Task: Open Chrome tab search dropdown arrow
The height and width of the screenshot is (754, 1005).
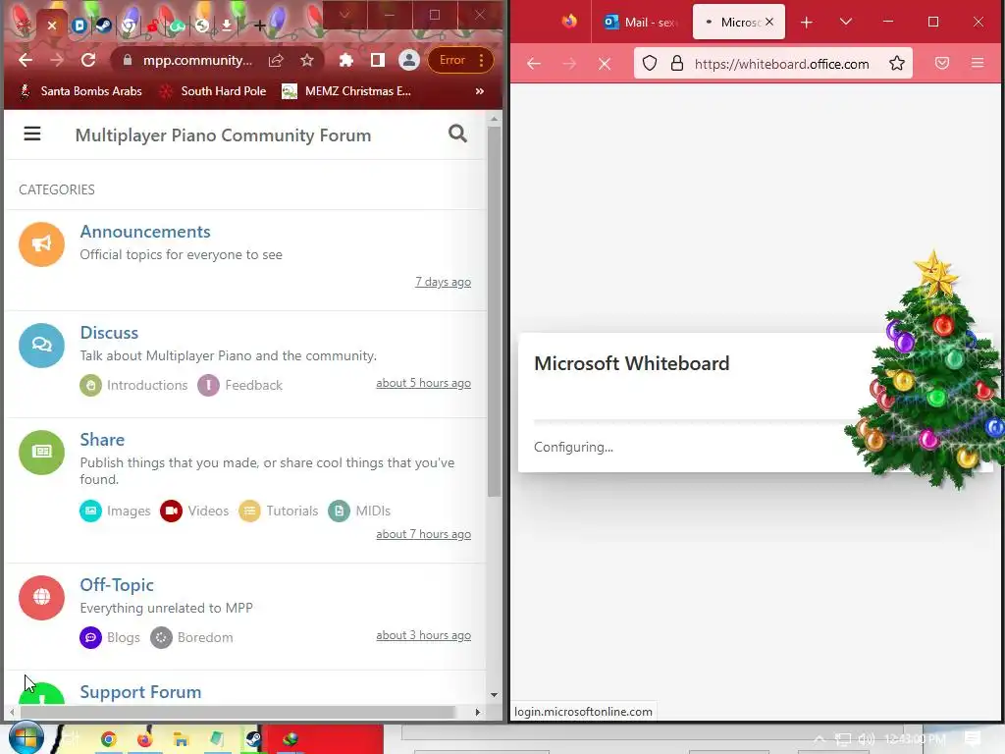Action: click(344, 15)
